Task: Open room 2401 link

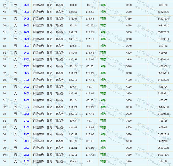Action: click(x=27, y=80)
